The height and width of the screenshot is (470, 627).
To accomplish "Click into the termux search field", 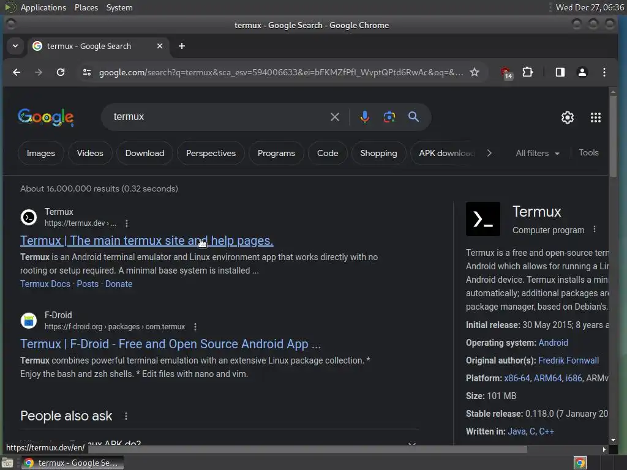I will pos(216,117).
